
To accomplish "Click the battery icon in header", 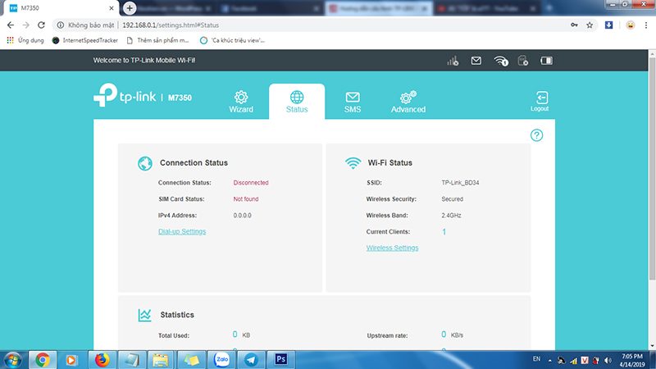I will 546,61.
